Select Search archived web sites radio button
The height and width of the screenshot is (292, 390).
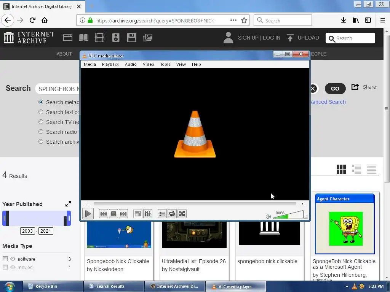(x=41, y=141)
